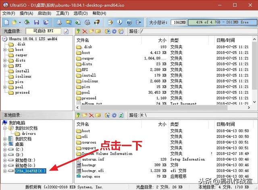Screen dimensions: 258x190
Task: Click the Exit door toolbar icon
Action: pos(139,22)
